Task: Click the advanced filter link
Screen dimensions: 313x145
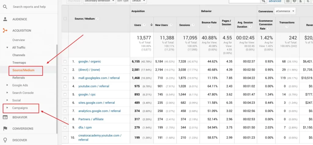Action: 275,1
